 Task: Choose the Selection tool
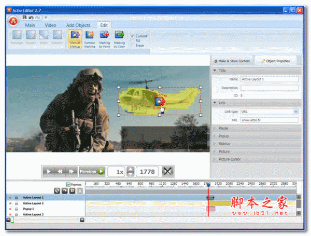tap(57, 37)
